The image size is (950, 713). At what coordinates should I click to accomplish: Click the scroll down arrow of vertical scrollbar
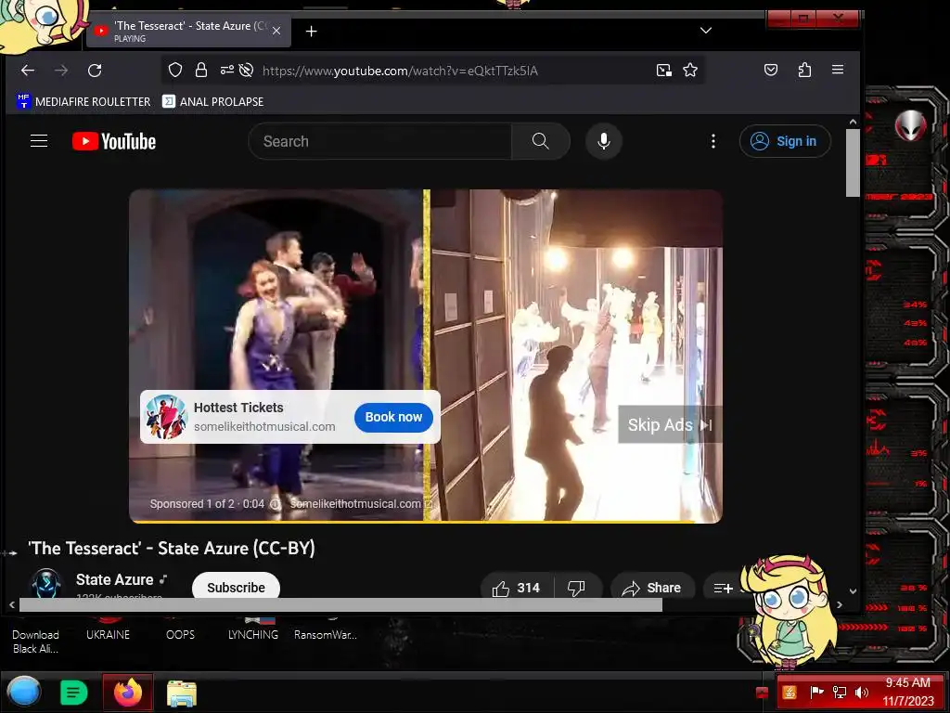[x=854, y=591]
